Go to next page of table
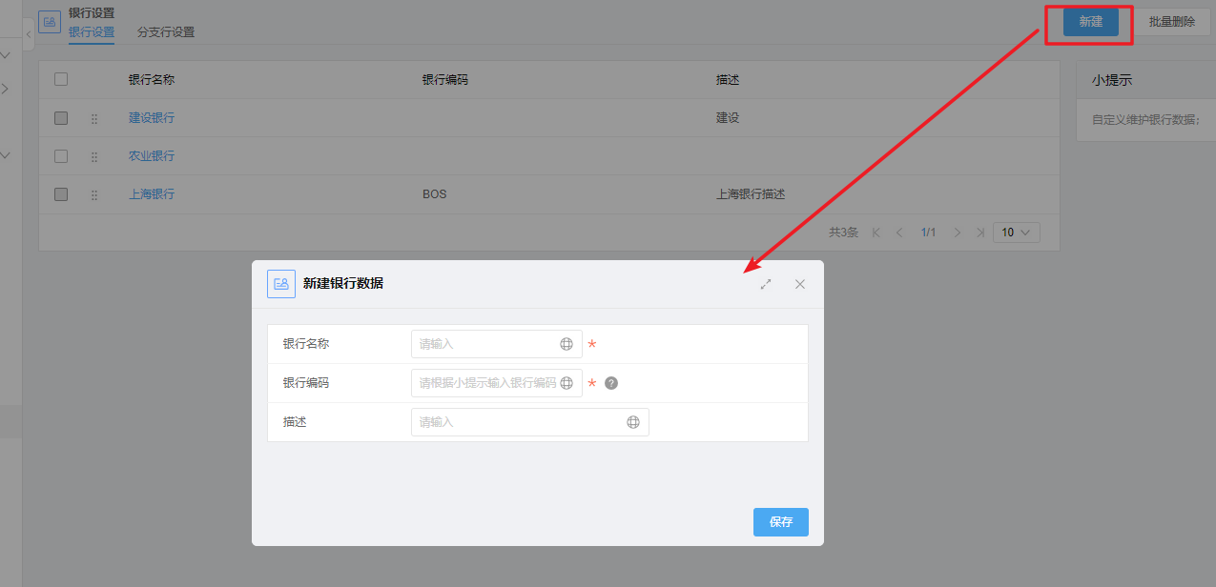Viewport: 1216px width, 587px height. coord(957,233)
